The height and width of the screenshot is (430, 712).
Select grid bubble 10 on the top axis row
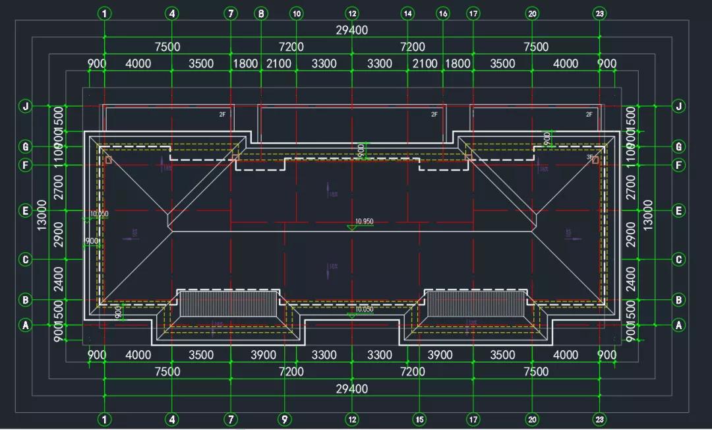pyautogui.click(x=297, y=14)
